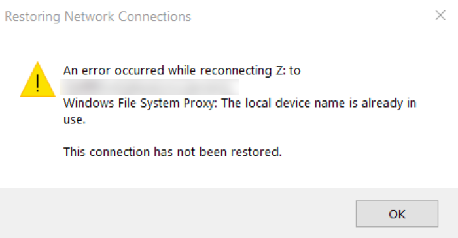This screenshot has width=458, height=238.
Task: Click the word 'already' in error message
Action: pyautogui.click(x=383, y=104)
